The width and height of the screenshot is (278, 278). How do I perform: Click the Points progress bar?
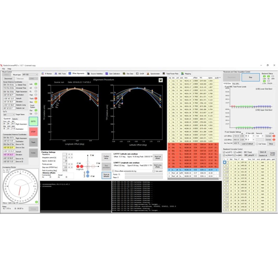click(144, 174)
